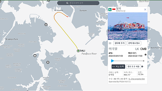
Task: Focus the MarineTraffic search field
Action: (78, 3)
